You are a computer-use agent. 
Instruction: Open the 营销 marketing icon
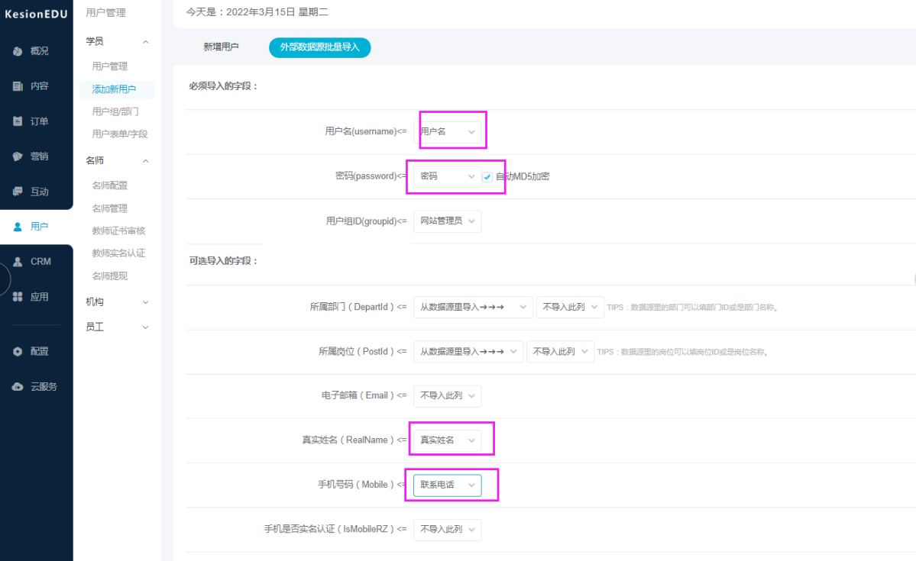18,156
